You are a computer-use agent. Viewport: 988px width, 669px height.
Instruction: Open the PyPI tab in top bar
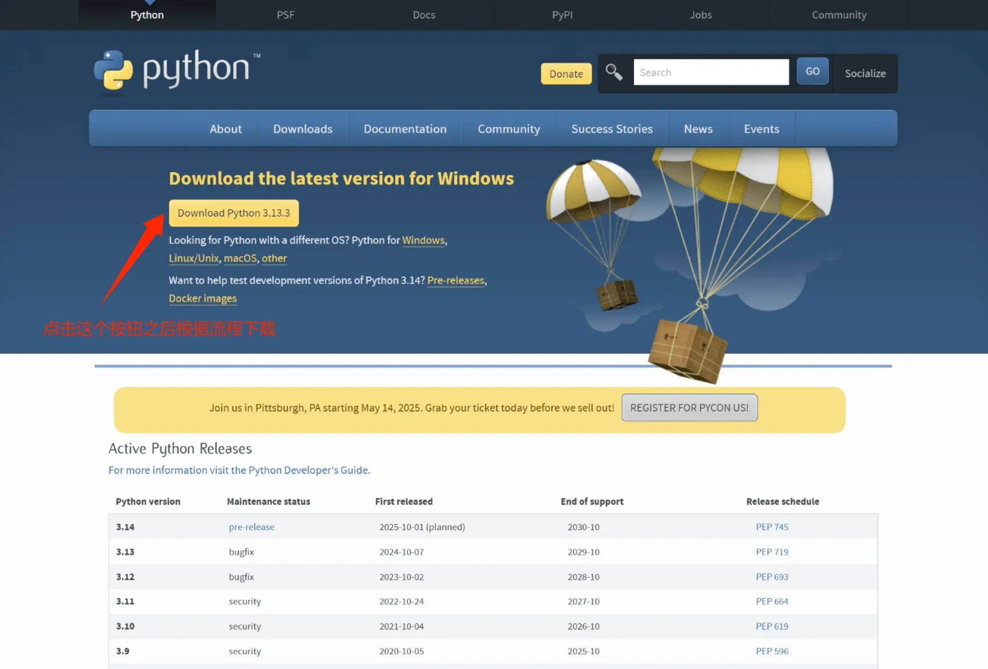coord(563,15)
